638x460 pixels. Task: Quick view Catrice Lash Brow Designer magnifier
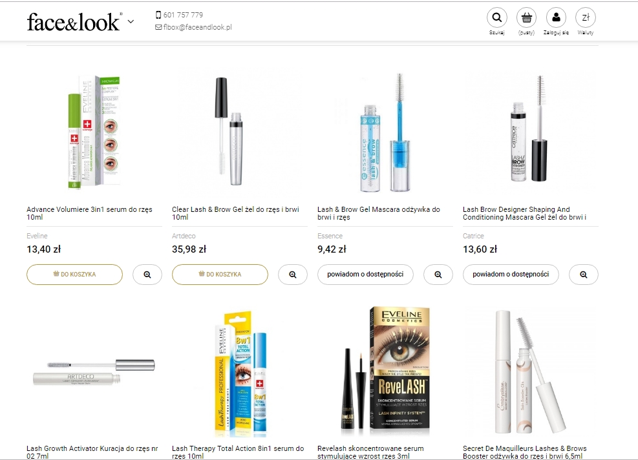(584, 275)
